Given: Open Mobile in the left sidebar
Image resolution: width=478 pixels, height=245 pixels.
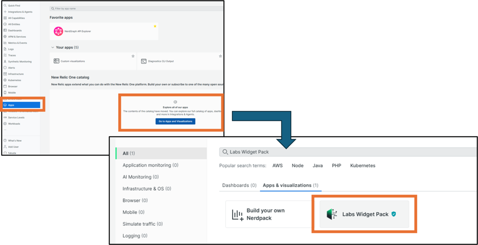Looking at the screenshot, I should click(x=12, y=93).
